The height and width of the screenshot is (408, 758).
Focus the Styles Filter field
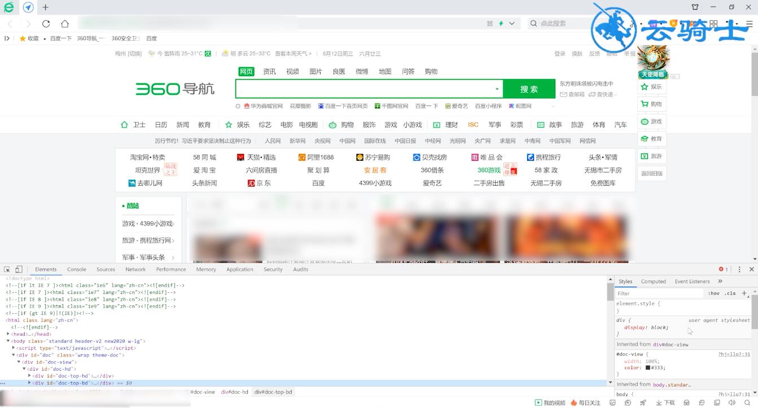[x=659, y=293]
